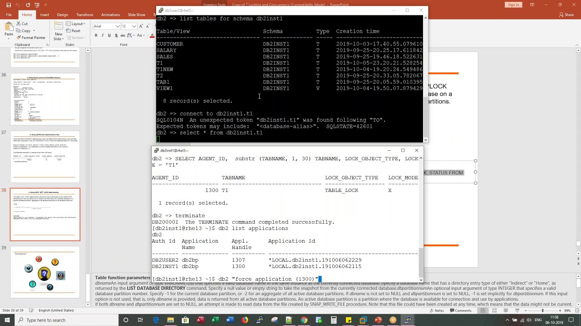This screenshot has height=326, width=581.
Task: Toggle Strikethrough formatting
Action: point(123,35)
